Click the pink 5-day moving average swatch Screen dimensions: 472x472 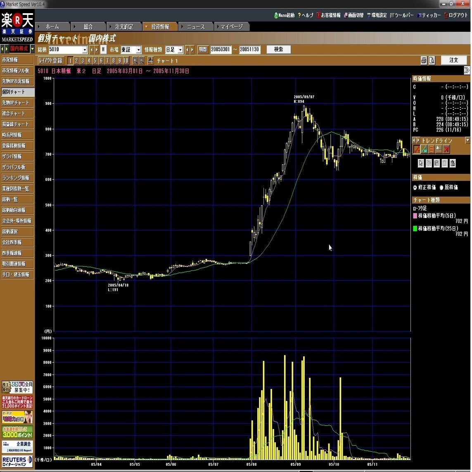[x=415, y=216]
